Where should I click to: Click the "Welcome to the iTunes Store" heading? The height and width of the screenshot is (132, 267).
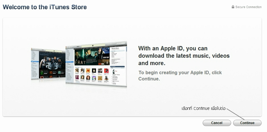coord(45,7)
